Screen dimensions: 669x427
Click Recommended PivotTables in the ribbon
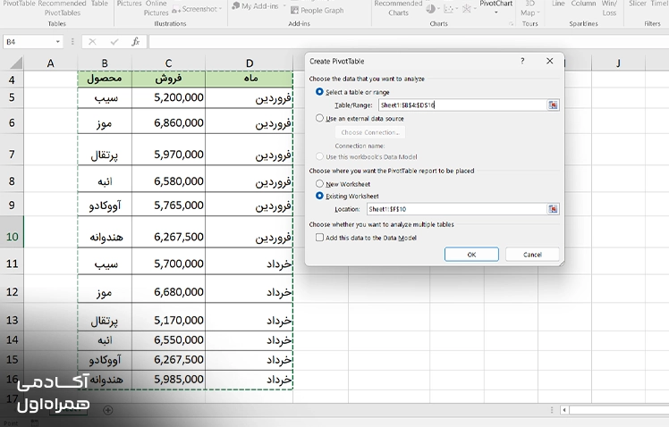tap(63, 8)
